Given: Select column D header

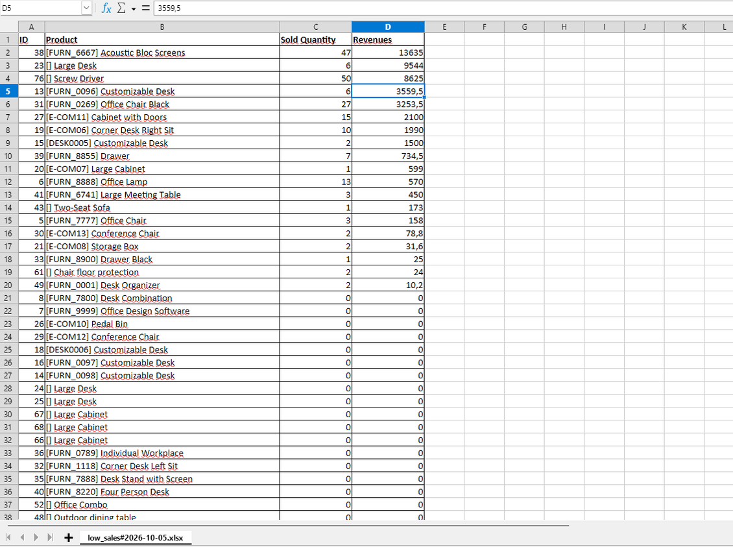Looking at the screenshot, I should pyautogui.click(x=388, y=27).
